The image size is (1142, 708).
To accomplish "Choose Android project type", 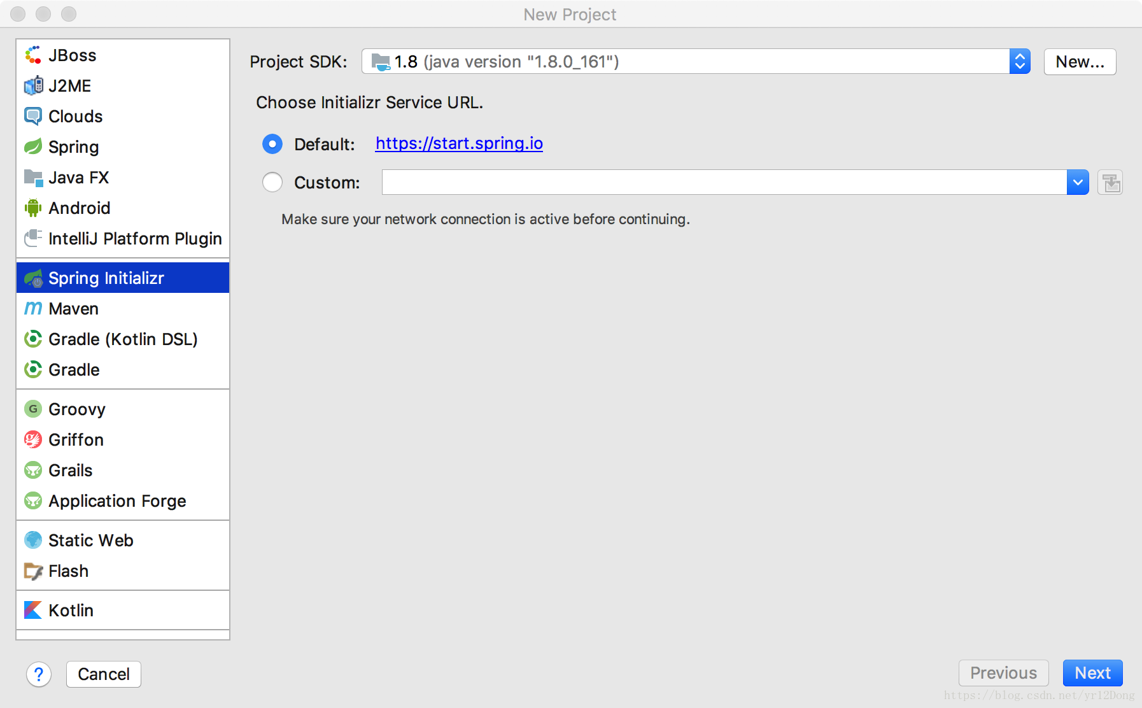I will pos(123,208).
